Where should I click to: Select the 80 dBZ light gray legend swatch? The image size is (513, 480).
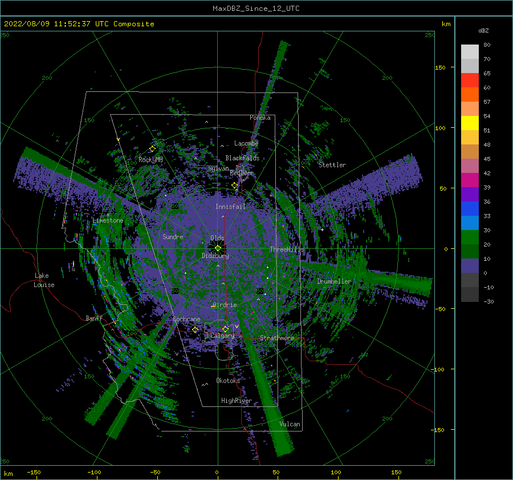[x=470, y=51]
